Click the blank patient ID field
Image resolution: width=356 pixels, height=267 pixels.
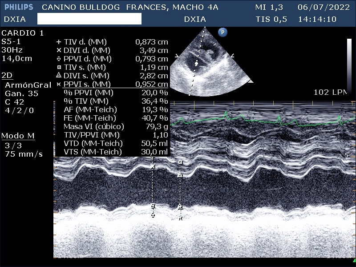click(x=89, y=19)
